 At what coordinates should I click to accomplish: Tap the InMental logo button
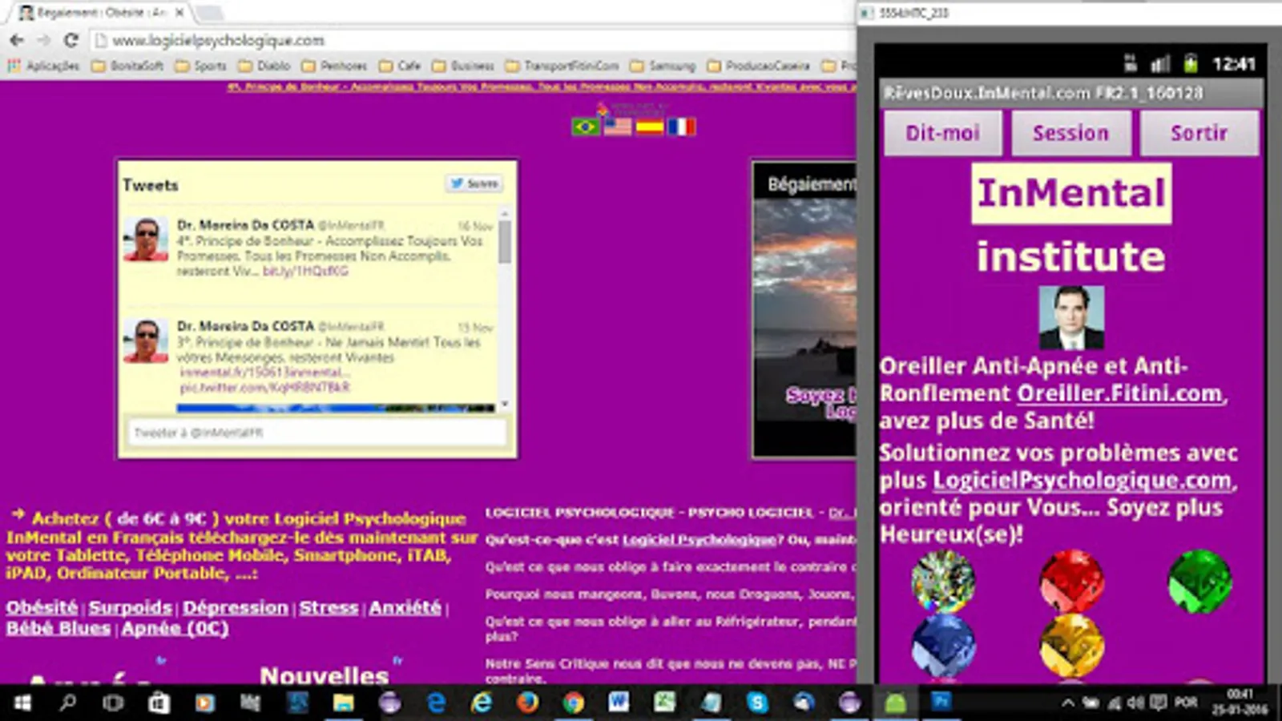coord(1071,193)
